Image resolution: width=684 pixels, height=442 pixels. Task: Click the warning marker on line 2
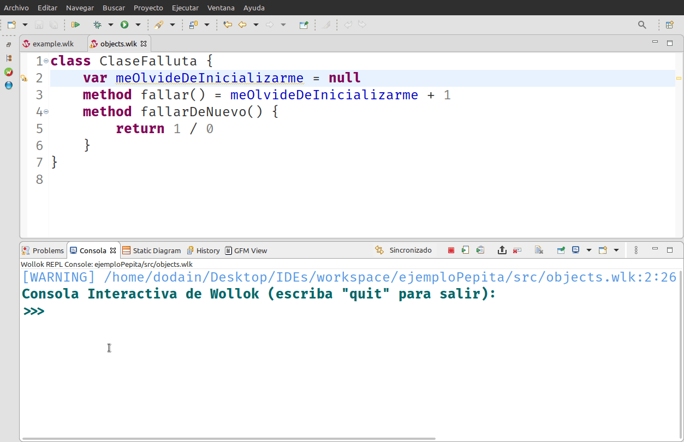click(23, 78)
